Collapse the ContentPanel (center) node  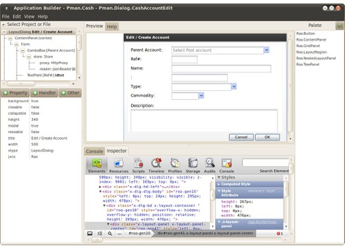point(10,38)
